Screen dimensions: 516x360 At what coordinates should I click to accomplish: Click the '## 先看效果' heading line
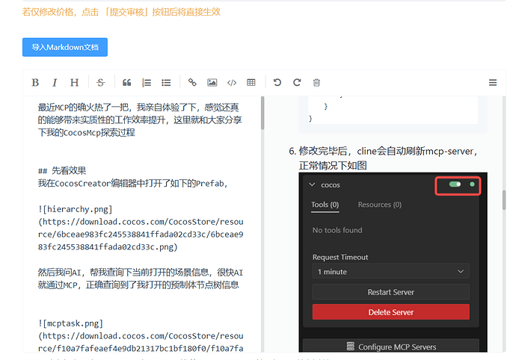click(62, 170)
